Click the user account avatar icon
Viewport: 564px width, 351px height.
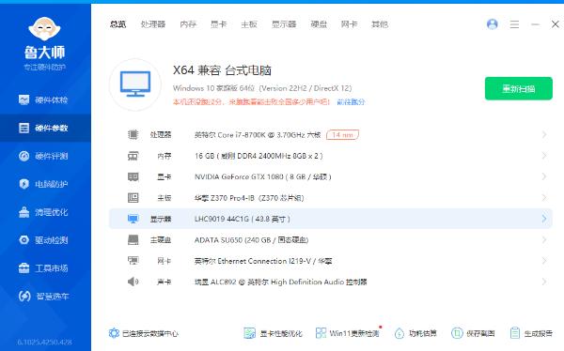pos(492,24)
